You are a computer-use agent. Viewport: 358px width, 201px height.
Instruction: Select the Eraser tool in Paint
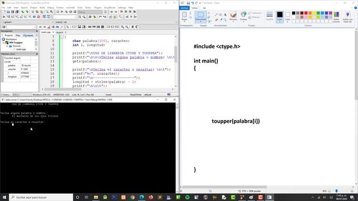coord(216,20)
